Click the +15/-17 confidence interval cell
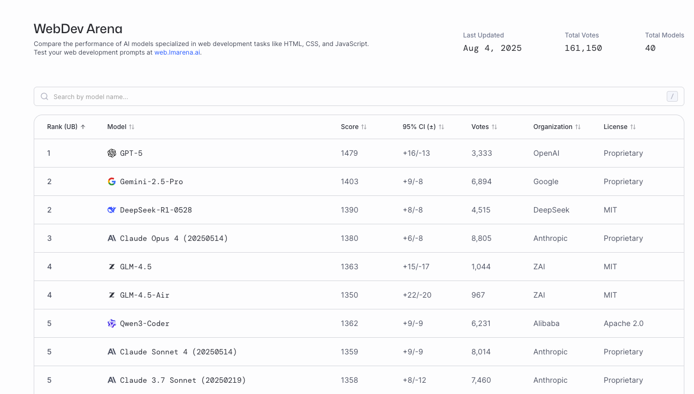694x394 pixels. coord(416,267)
